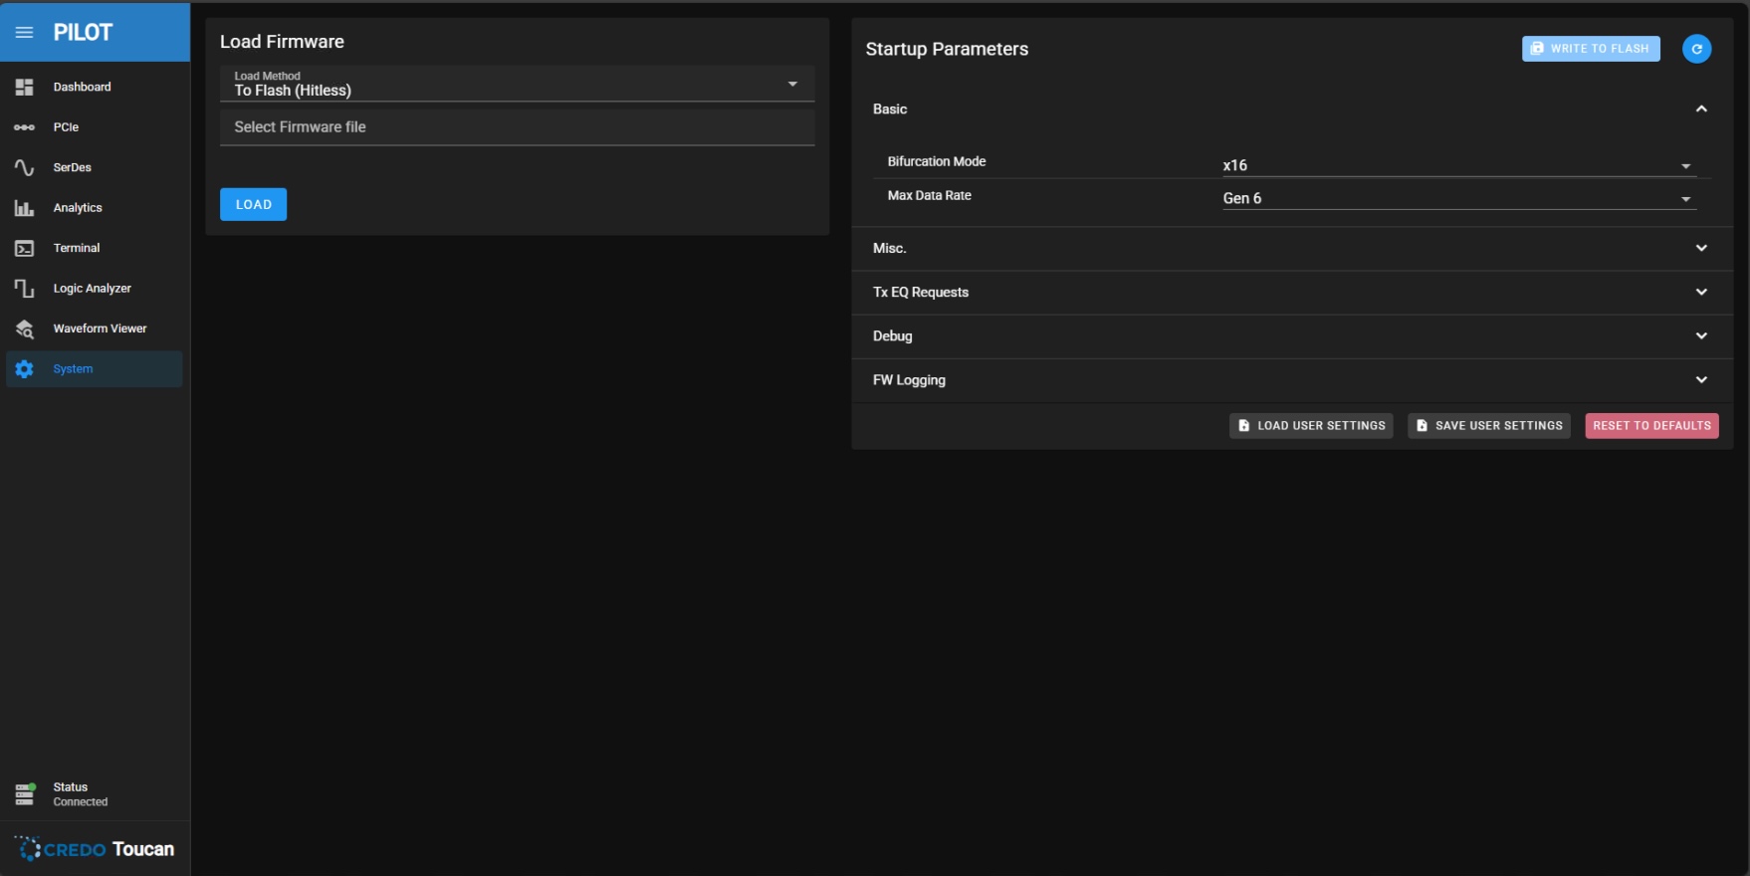The image size is (1750, 876).
Task: Click the Waveform Viewer icon
Action: click(x=25, y=328)
